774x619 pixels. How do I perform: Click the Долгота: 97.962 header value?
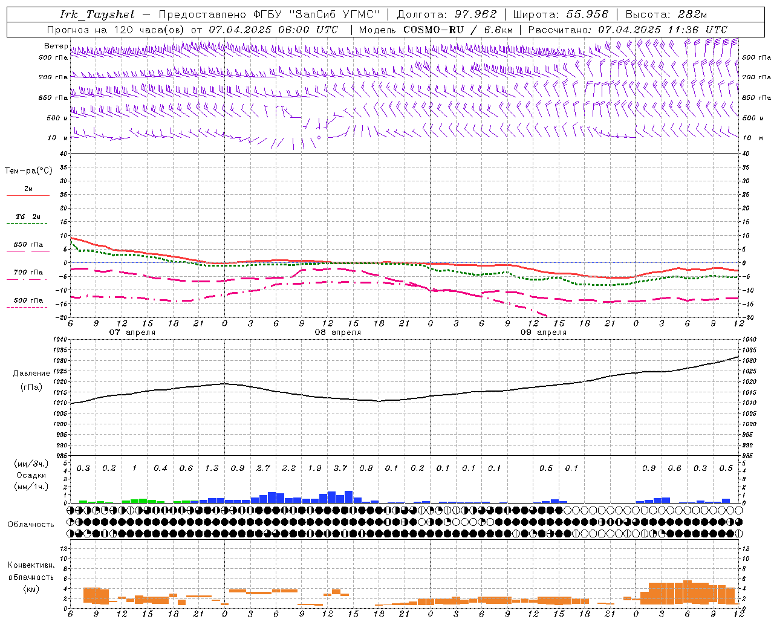coord(446,15)
